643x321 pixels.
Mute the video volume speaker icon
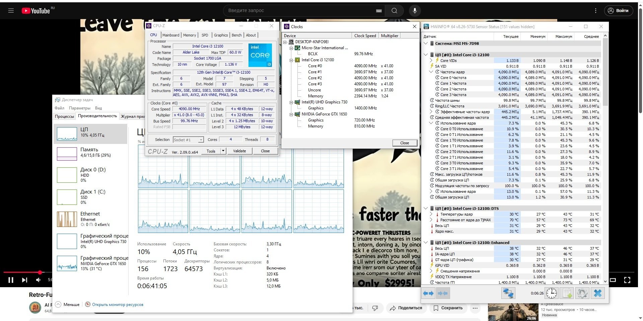(39, 280)
